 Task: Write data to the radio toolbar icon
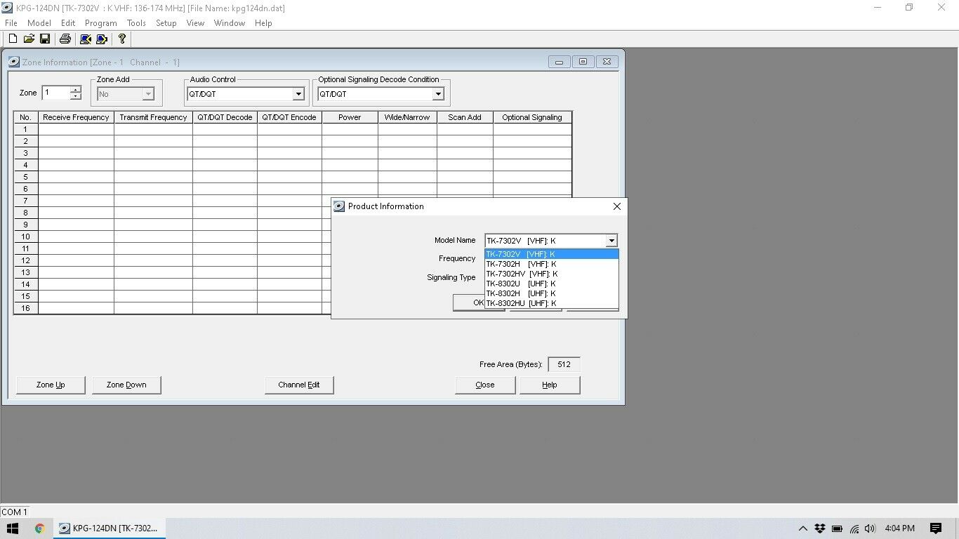102,39
